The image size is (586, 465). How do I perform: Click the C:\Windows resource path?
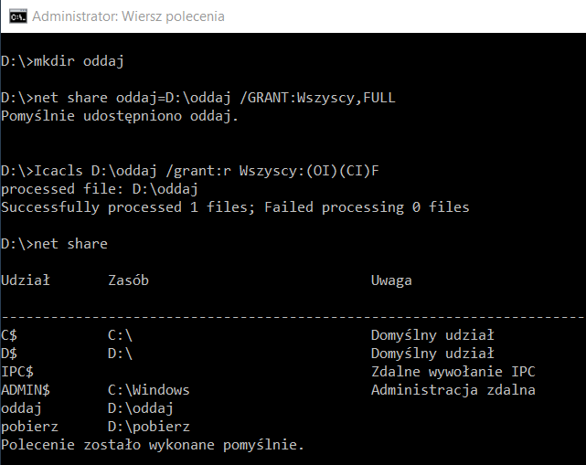point(149,390)
